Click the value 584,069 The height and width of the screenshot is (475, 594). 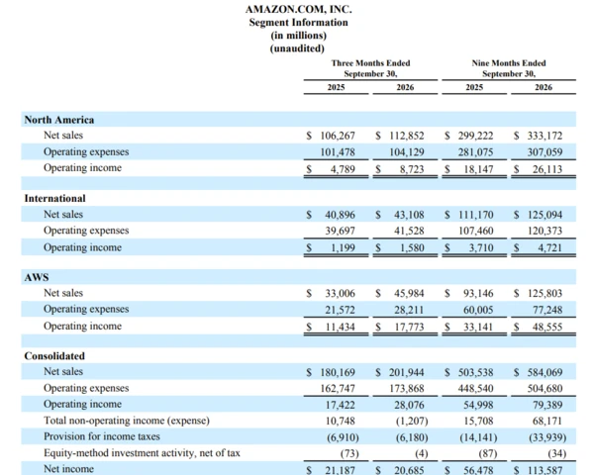(544, 372)
